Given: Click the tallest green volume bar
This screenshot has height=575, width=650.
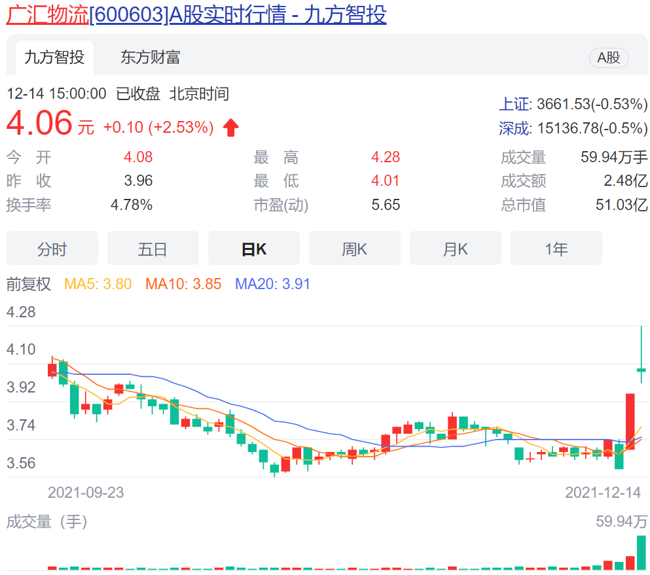Looking at the screenshot, I should 641,553.
